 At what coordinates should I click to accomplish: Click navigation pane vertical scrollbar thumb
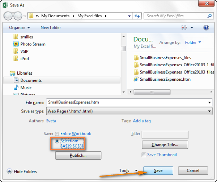(x=123, y=48)
